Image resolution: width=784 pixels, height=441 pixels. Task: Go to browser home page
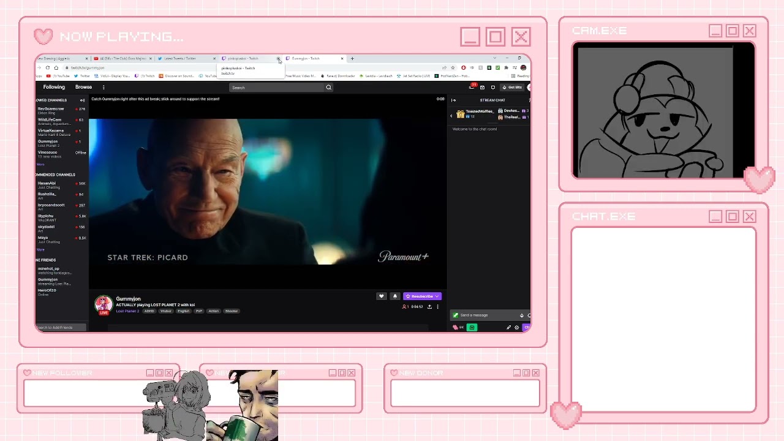coord(56,67)
